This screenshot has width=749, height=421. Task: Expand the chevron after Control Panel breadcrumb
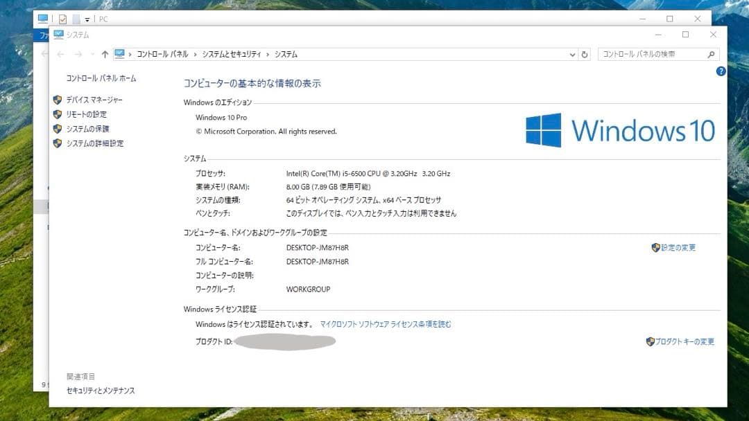(196, 54)
